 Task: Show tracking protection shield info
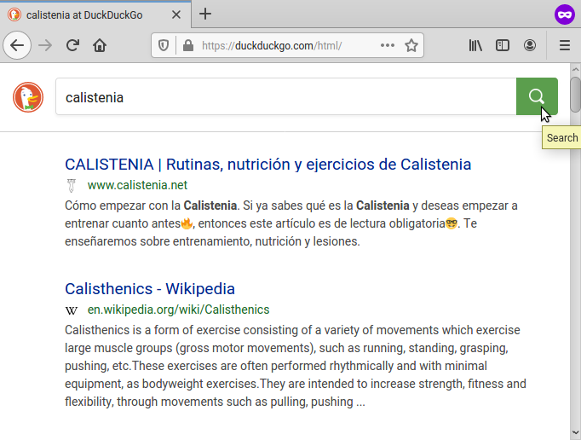pyautogui.click(x=168, y=46)
